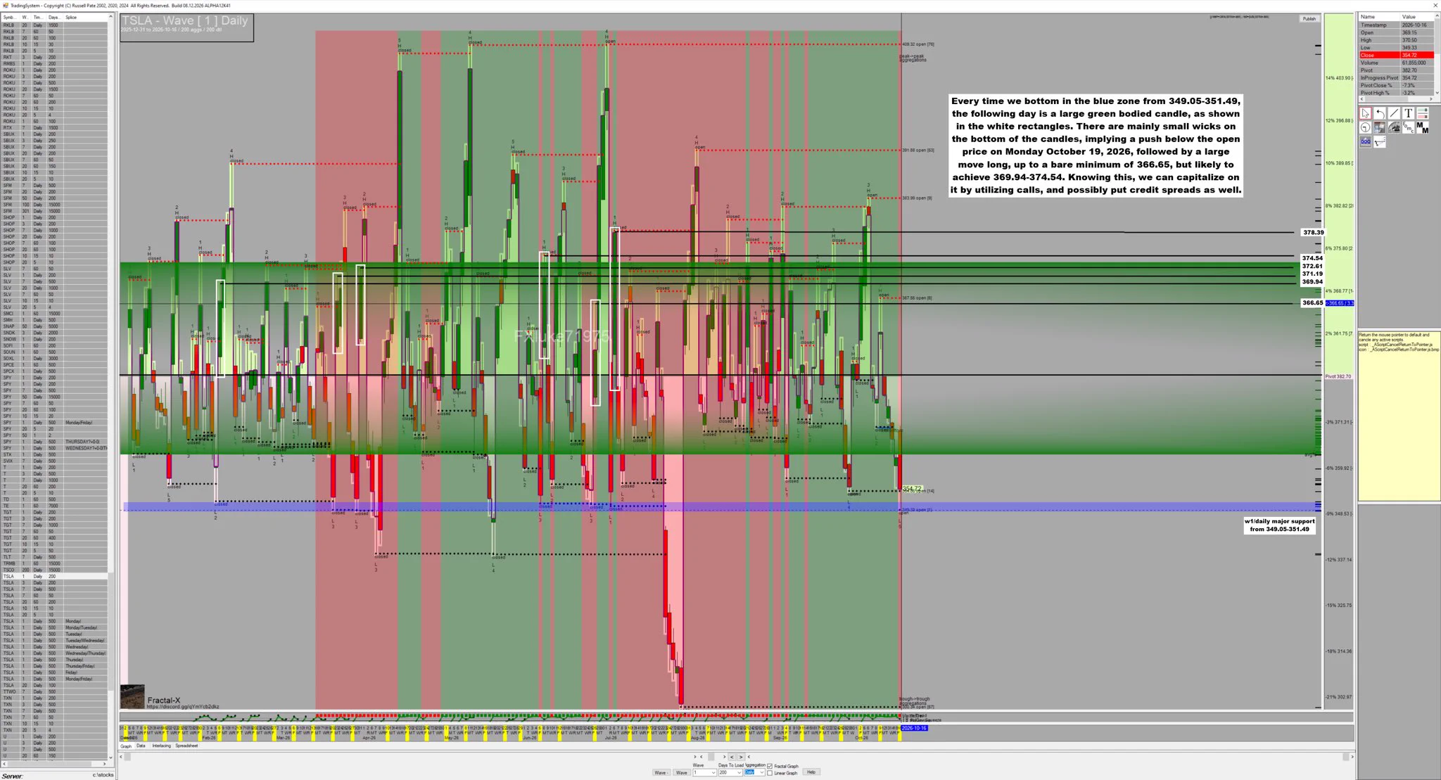Select the T text annotation tool
The height and width of the screenshot is (780, 1441).
1408,113
